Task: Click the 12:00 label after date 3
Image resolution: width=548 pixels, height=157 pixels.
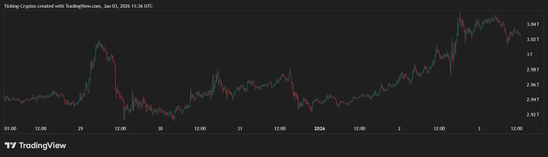Action: [516, 129]
